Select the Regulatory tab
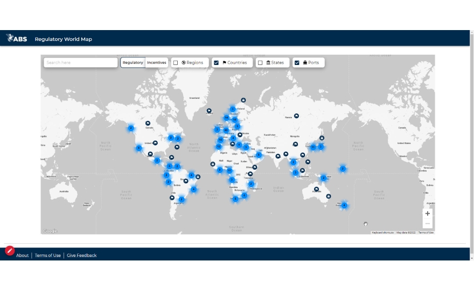 point(133,63)
